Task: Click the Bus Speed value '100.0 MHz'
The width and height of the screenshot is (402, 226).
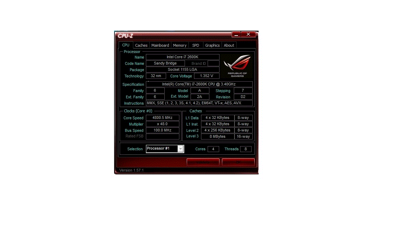Action: [163, 130]
